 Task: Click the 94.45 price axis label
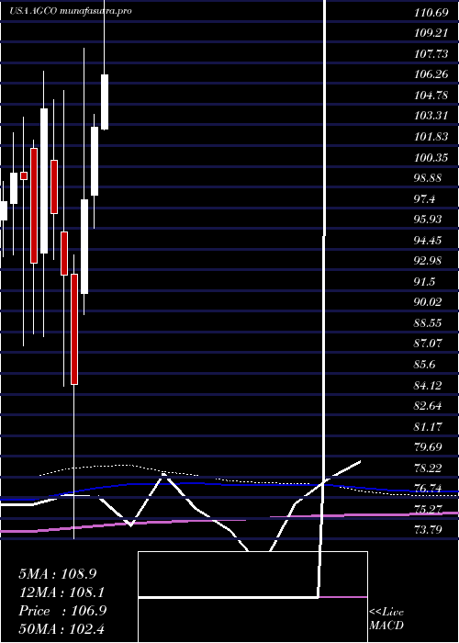point(428,241)
